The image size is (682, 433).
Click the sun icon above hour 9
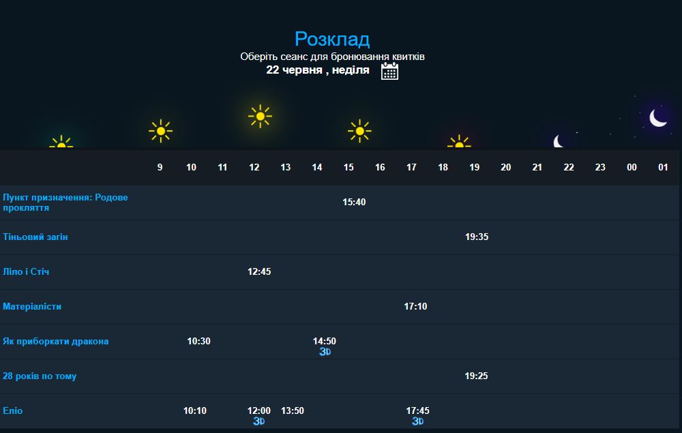160,130
